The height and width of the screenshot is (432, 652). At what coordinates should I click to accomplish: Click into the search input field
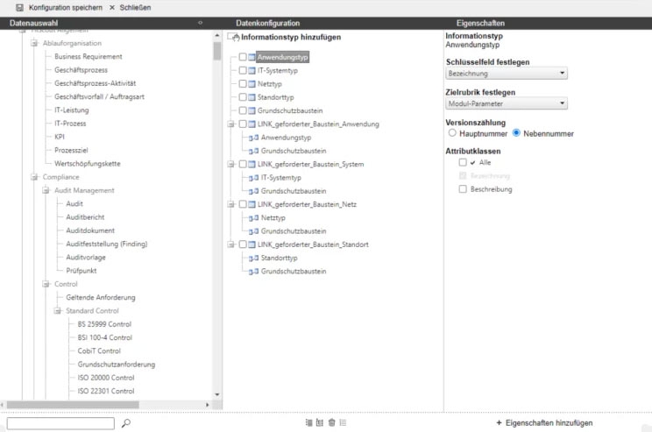tap(60, 423)
